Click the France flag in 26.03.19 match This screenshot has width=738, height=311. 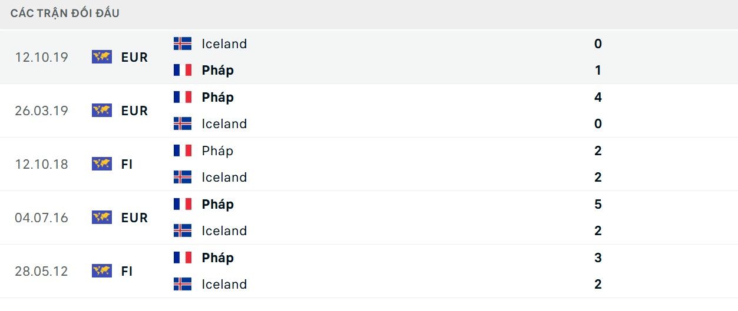(183, 97)
